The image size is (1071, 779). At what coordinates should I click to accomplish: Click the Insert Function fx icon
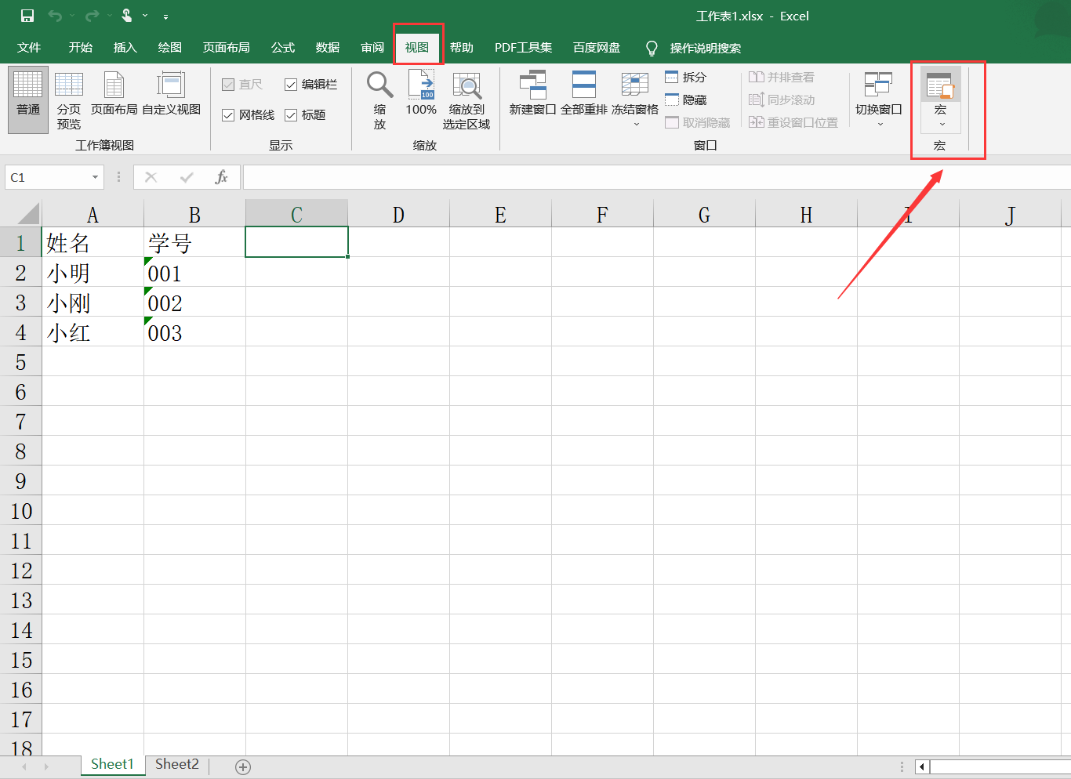[x=221, y=177]
